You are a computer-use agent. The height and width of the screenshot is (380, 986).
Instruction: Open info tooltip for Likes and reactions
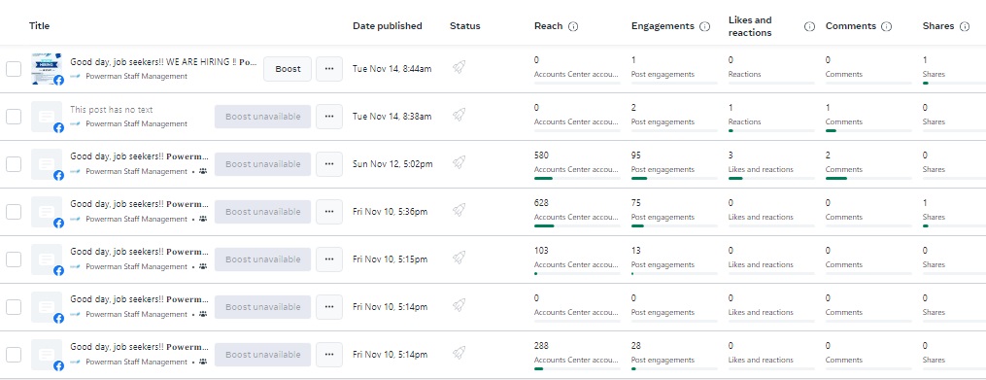point(810,26)
